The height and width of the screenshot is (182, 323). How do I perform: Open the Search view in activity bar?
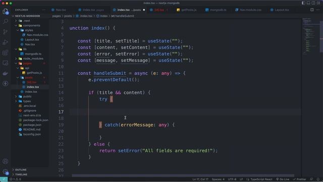click(x=6, y=21)
